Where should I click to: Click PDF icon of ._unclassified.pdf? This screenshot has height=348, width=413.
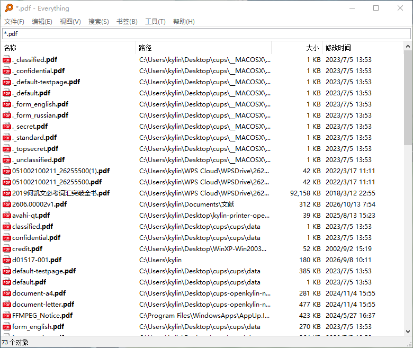point(7,160)
